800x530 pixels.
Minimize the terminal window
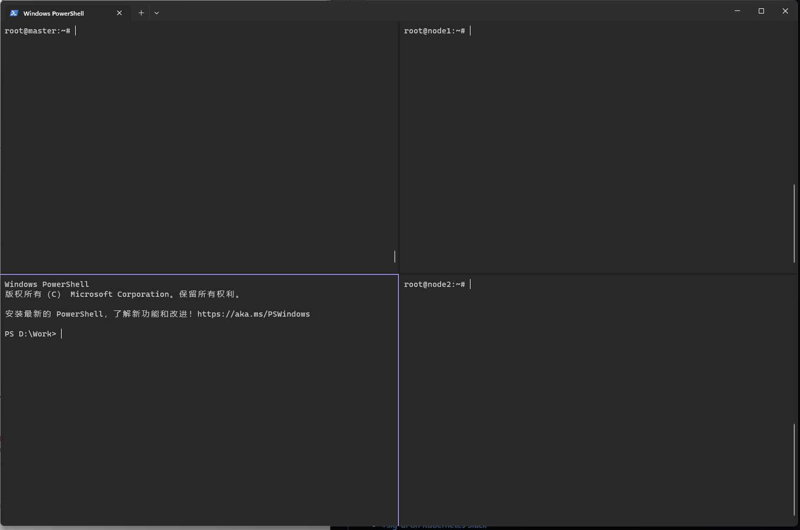click(737, 11)
